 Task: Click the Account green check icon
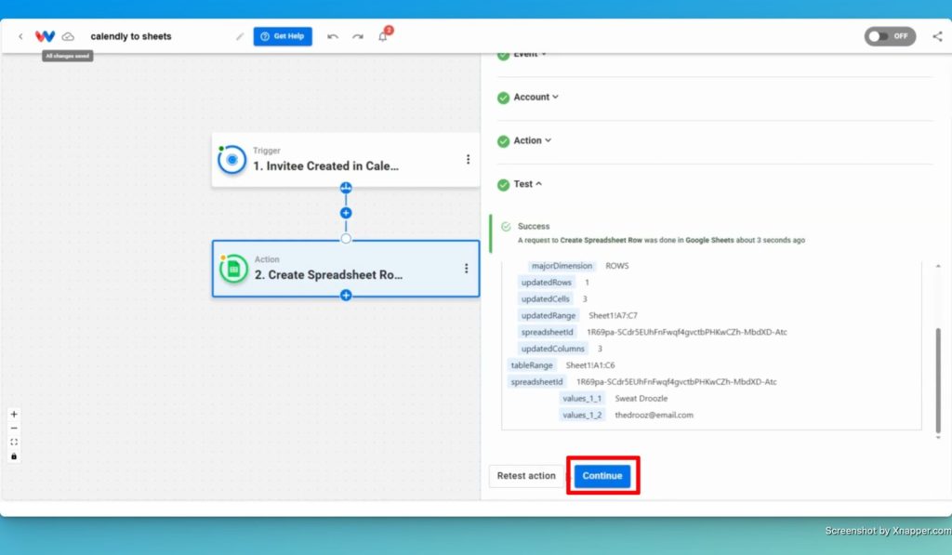pos(503,98)
